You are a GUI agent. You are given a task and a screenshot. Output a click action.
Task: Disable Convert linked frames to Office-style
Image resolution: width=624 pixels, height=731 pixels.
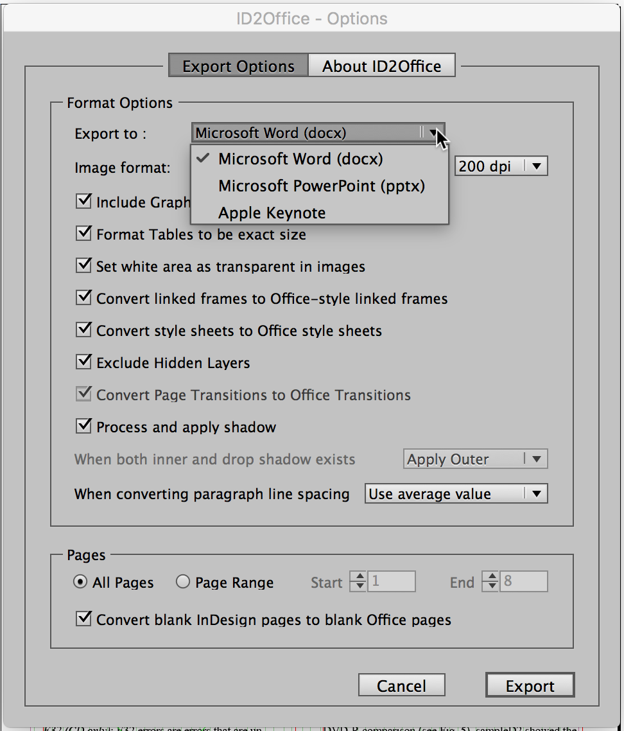click(83, 298)
